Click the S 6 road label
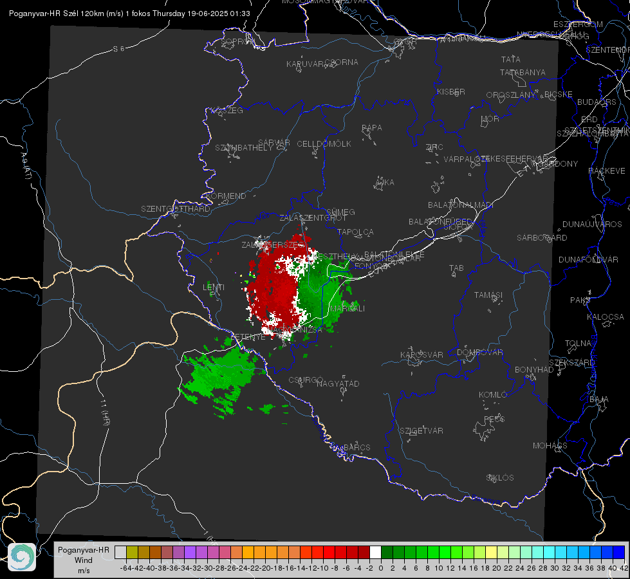Viewport: 630px width, 579px height. point(118,49)
